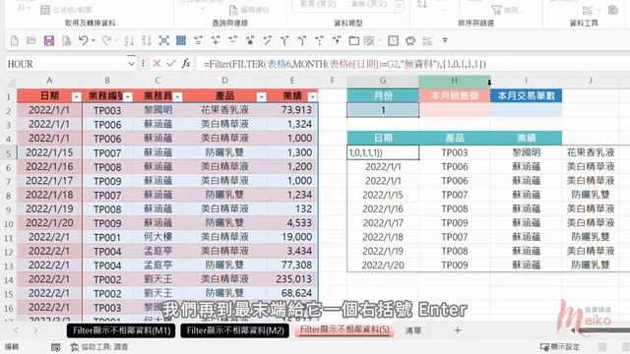
Task: Click the macro record icon in status bar
Action: click(x=56, y=347)
